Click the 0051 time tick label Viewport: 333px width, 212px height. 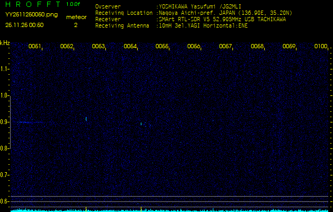coord(34,46)
